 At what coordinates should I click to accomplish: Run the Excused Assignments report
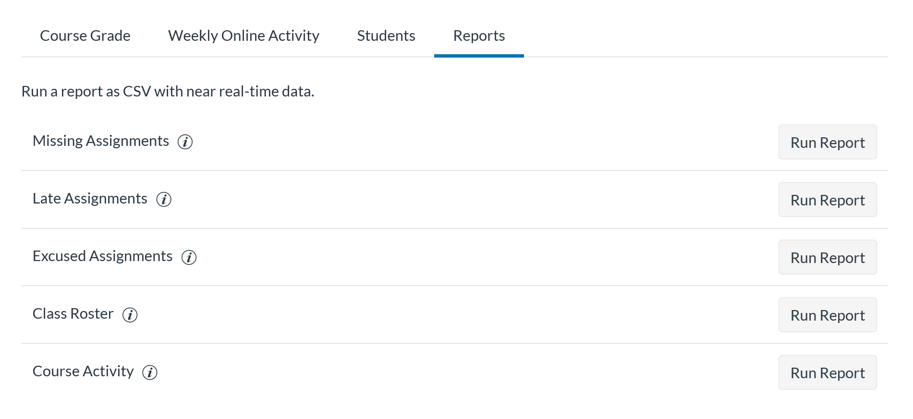[827, 258]
